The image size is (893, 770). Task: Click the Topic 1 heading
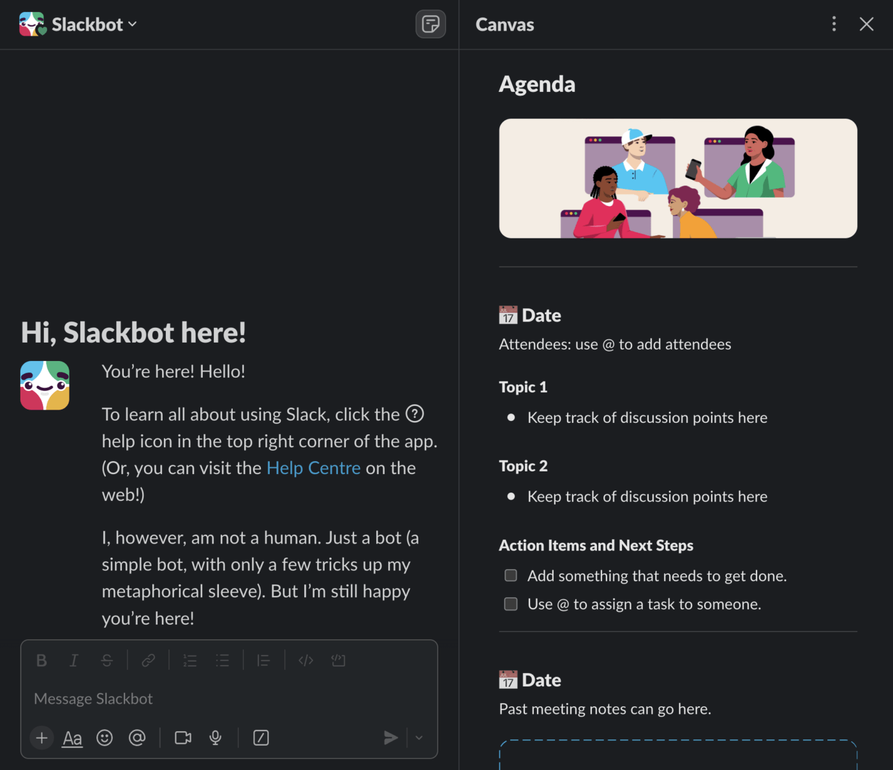(x=523, y=387)
